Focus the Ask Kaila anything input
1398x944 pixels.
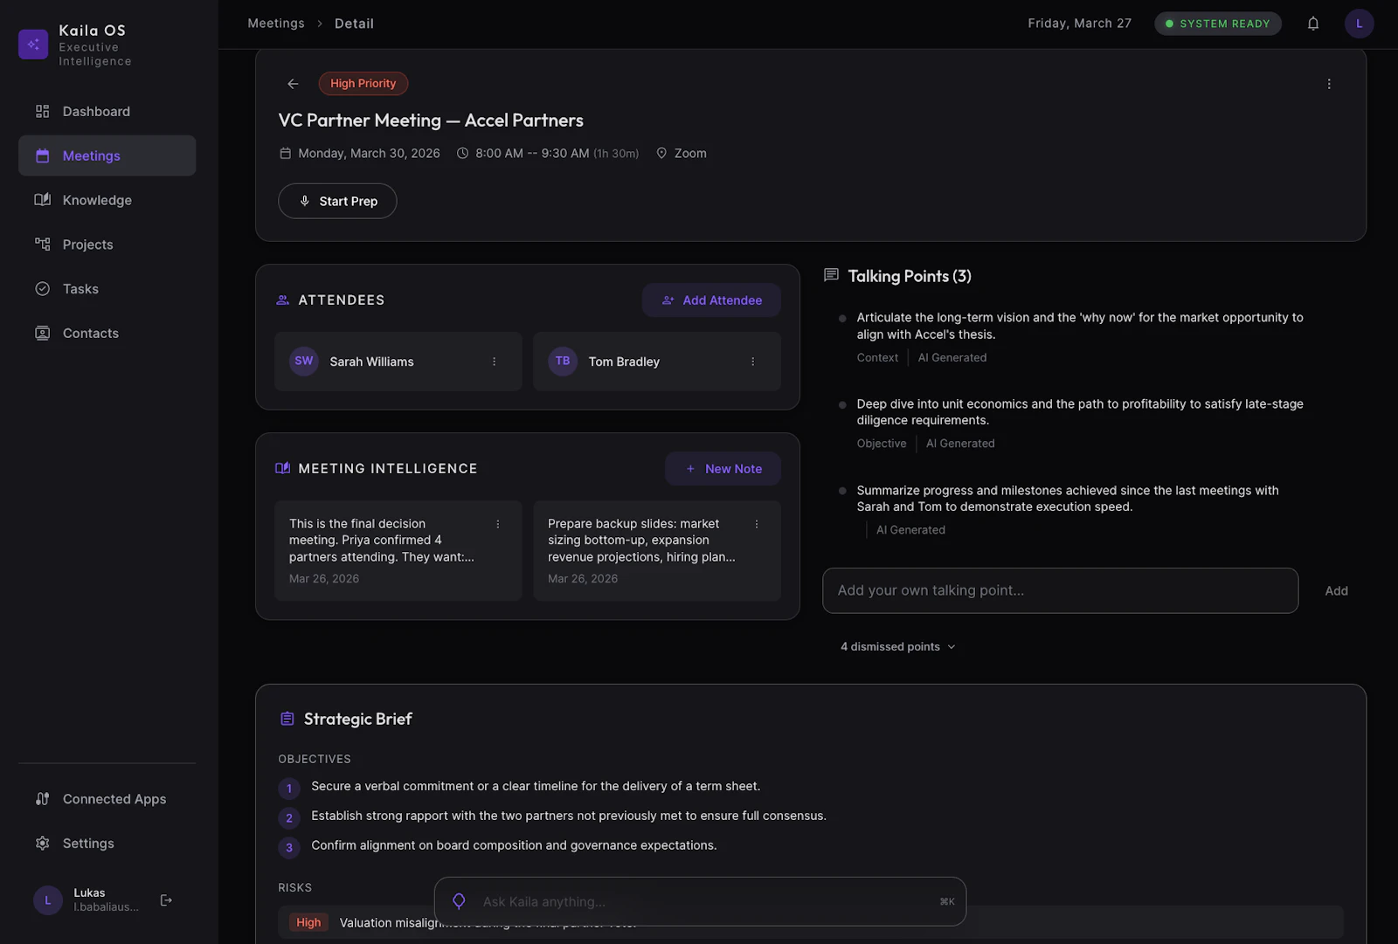pyautogui.click(x=700, y=901)
